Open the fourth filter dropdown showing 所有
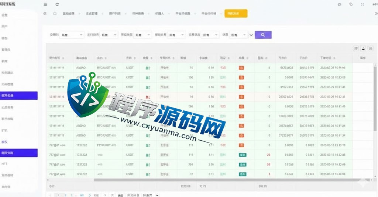The height and width of the screenshot is (197, 378). 176,35
